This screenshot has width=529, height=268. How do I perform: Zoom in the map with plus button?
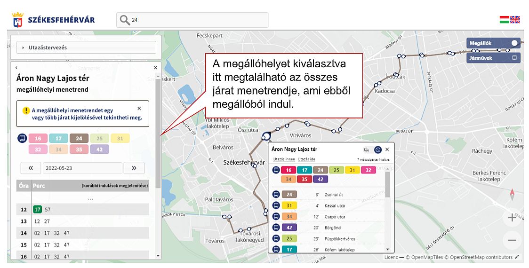tap(512, 218)
